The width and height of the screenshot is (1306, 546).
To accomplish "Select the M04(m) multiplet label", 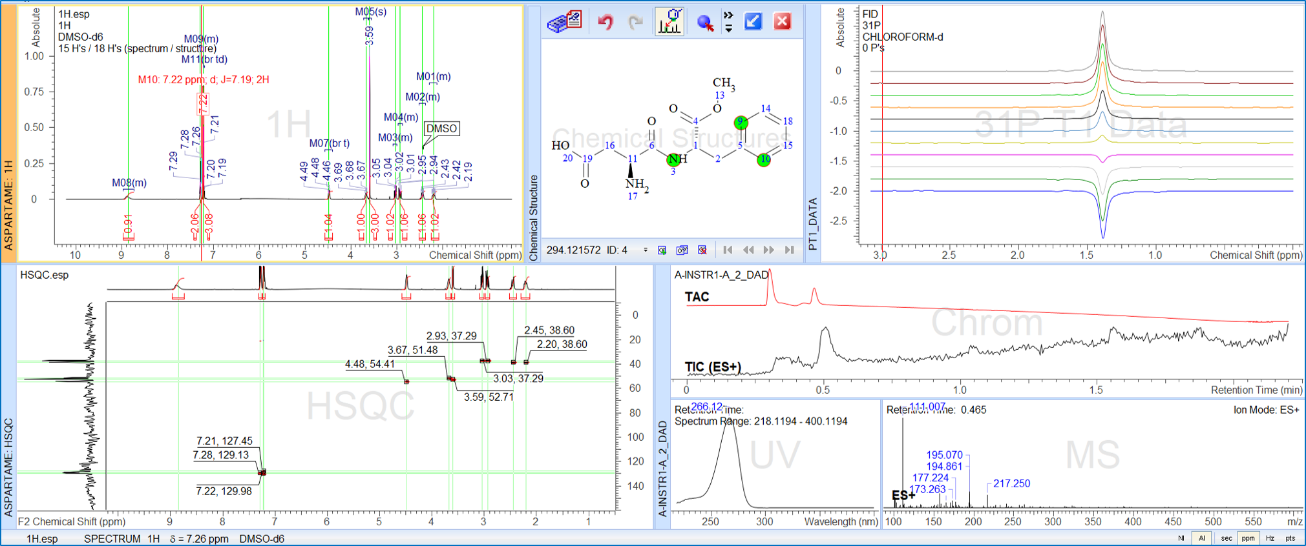I will (x=401, y=117).
